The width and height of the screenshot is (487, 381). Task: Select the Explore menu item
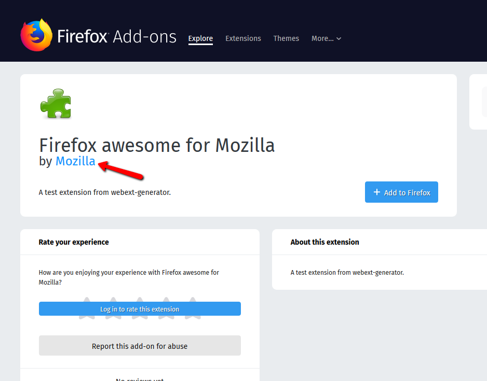click(x=200, y=38)
